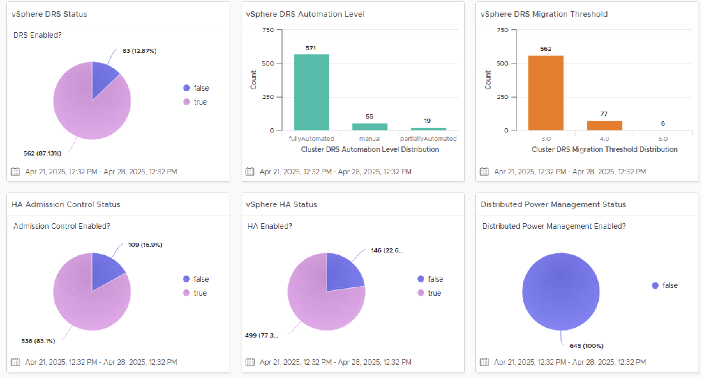Click calendar icon in DRS Migration Threshold panel
Viewport: 702px width, 378px height.
coord(484,172)
